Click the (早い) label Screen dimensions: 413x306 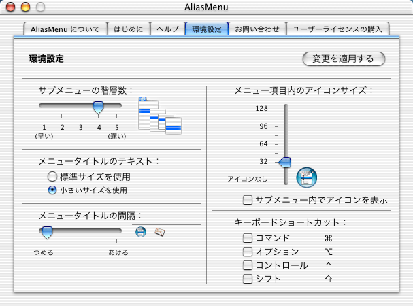(x=44, y=136)
